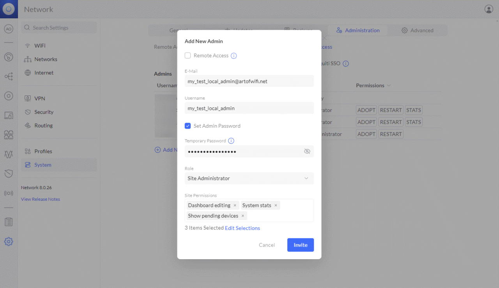Screen dimensions: 499x288
Task: Select System in the settings sidebar
Action: [x=43, y=164]
